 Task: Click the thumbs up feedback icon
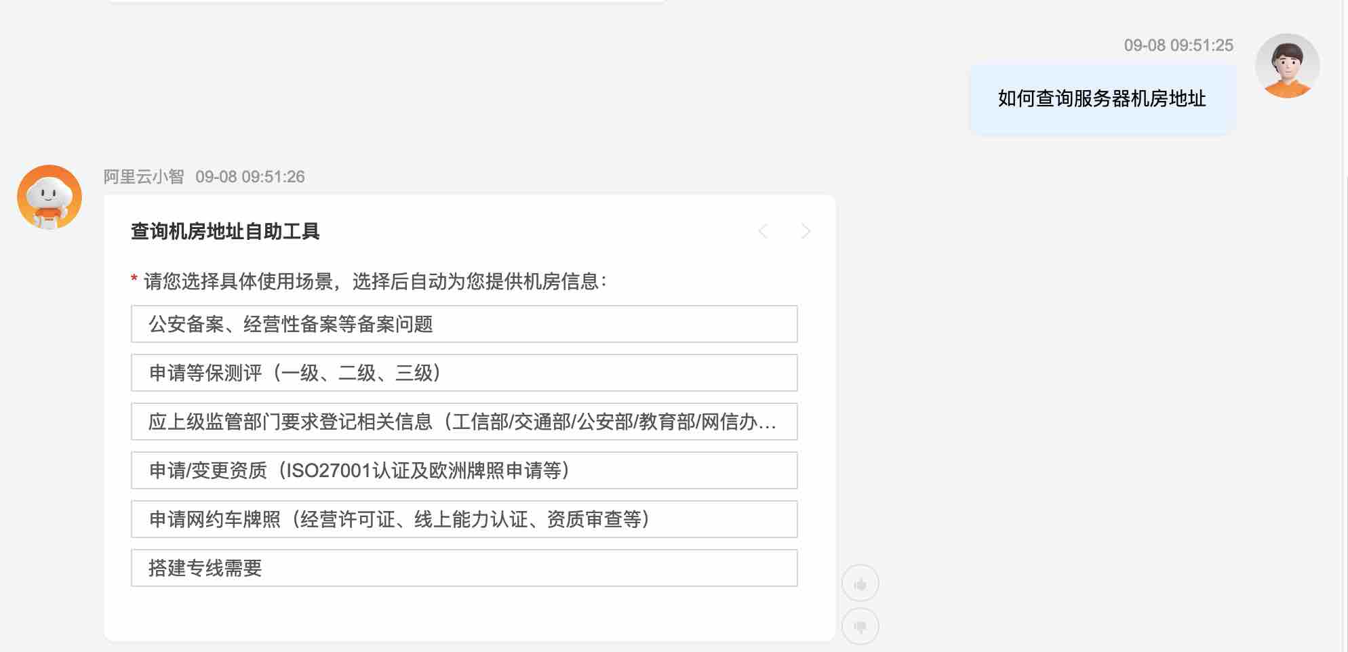(x=860, y=584)
